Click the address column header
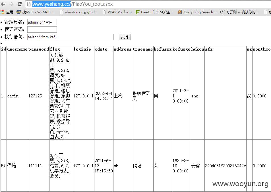The height and width of the screenshot is (192, 271). coord(123,49)
